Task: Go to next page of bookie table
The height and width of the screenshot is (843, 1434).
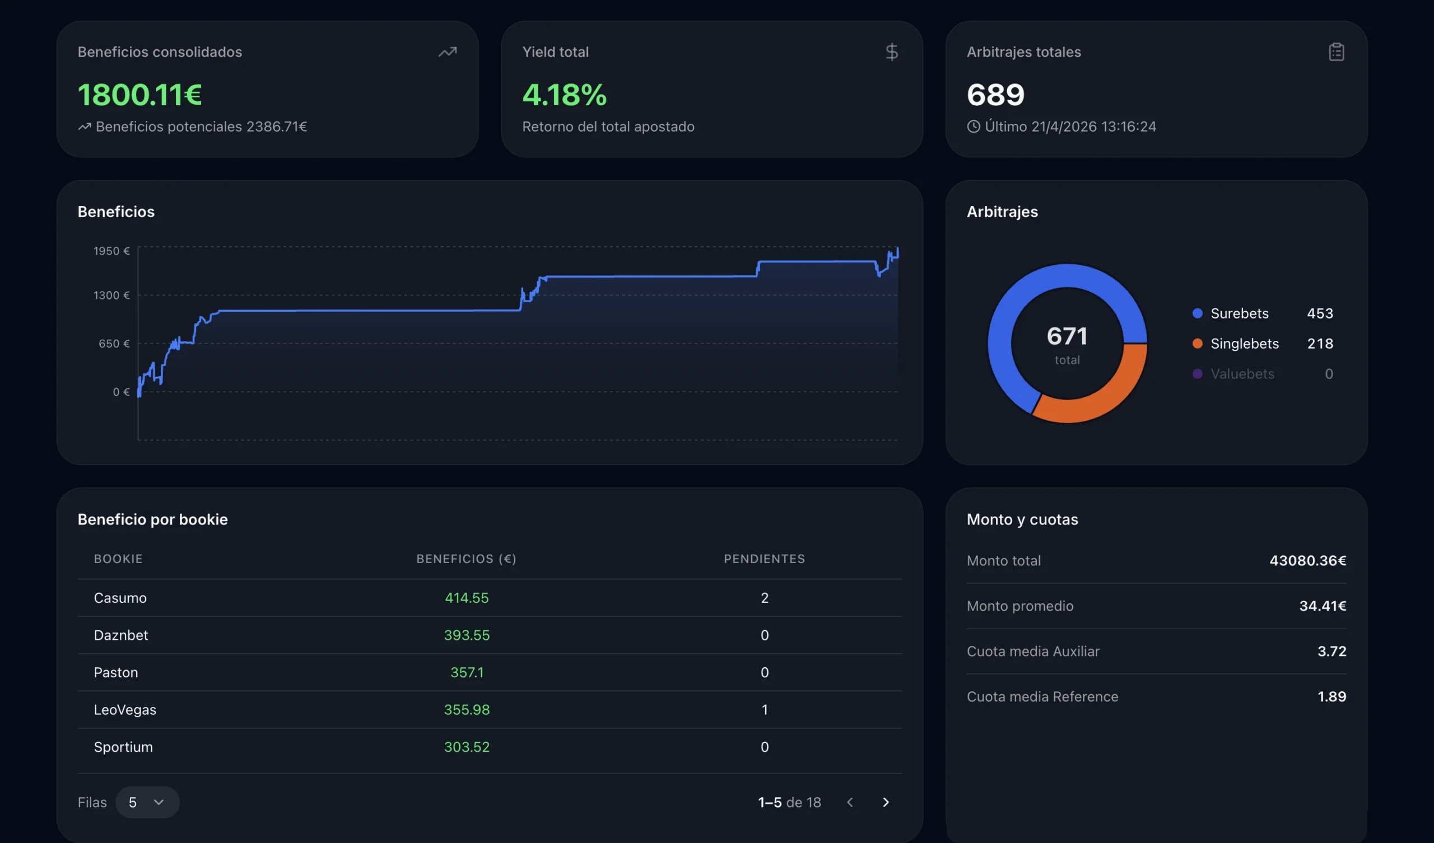Action: click(886, 802)
